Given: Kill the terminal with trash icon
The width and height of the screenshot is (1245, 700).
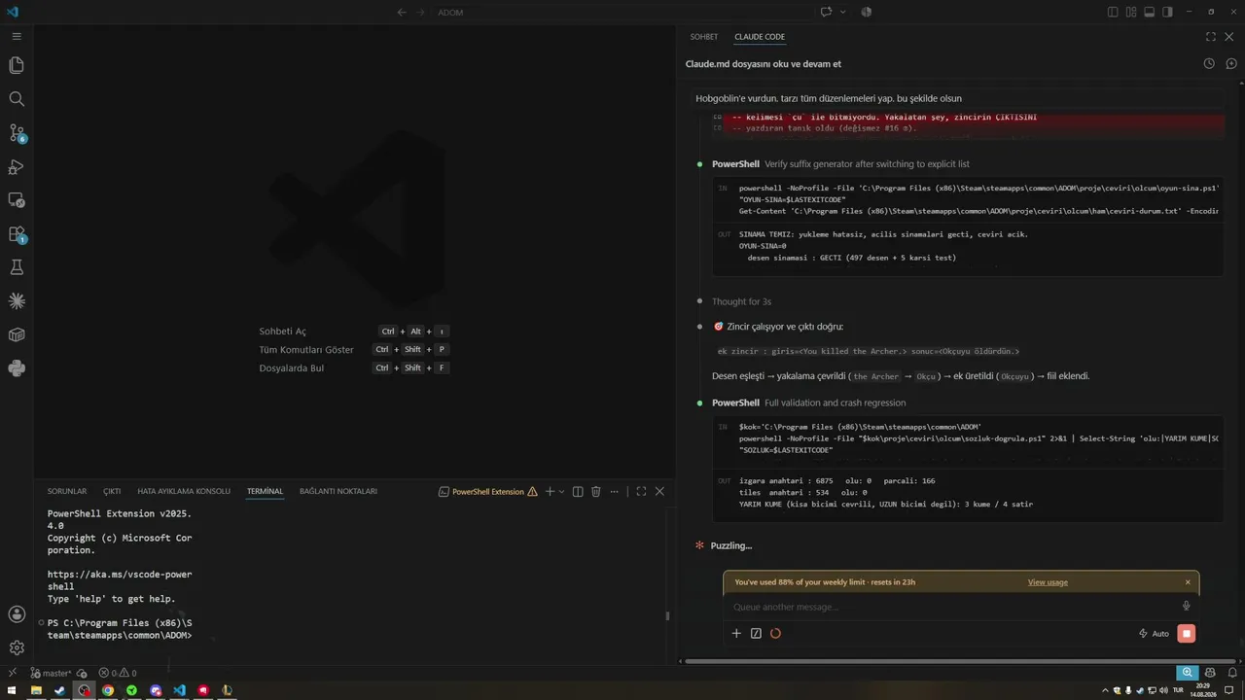Looking at the screenshot, I should pyautogui.click(x=596, y=492).
